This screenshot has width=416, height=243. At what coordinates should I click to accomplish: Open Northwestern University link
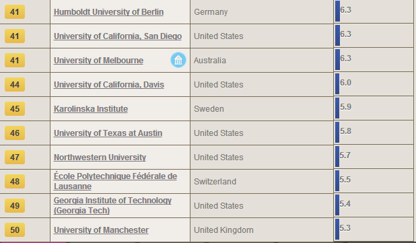(100, 158)
